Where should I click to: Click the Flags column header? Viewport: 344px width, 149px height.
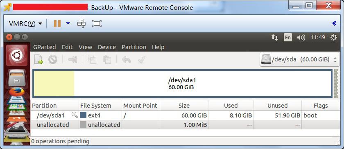click(x=321, y=106)
